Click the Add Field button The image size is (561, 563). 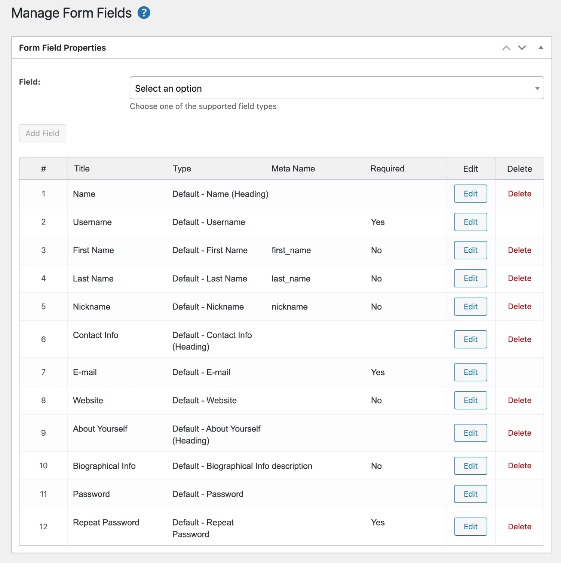pos(43,133)
